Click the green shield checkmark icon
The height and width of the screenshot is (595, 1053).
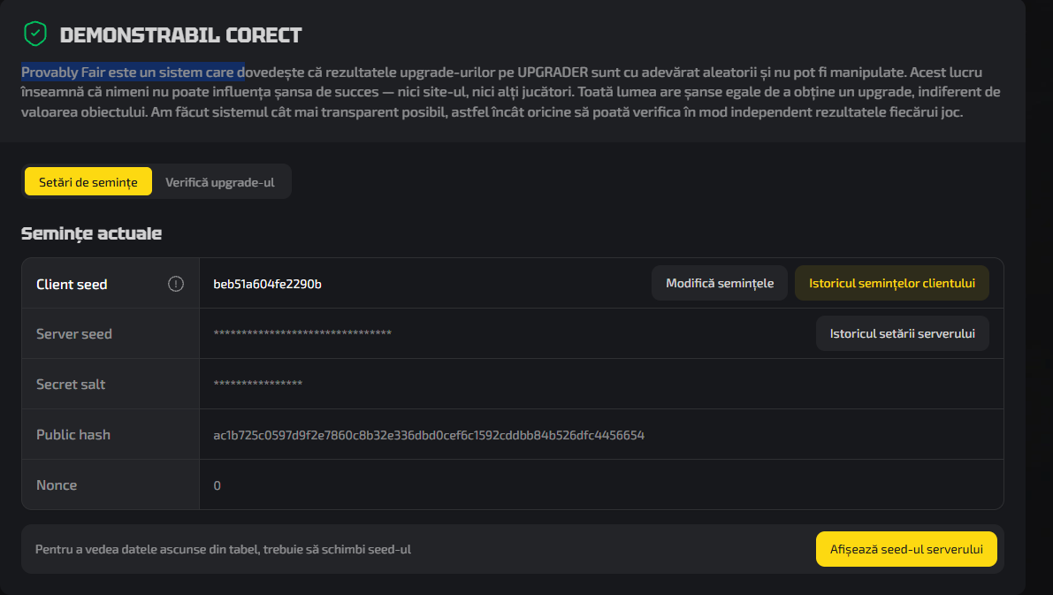pos(34,34)
